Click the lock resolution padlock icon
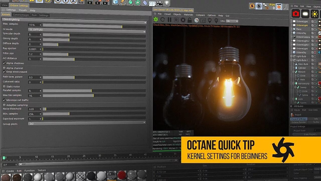 190,20
